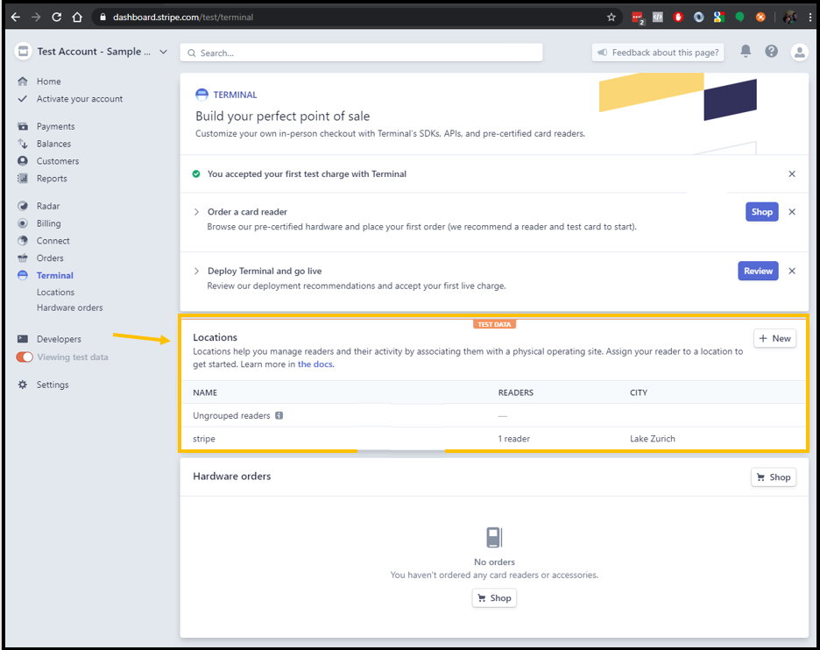Dismiss the first test charge notice
Image resolution: width=820 pixels, height=650 pixels.
[792, 174]
